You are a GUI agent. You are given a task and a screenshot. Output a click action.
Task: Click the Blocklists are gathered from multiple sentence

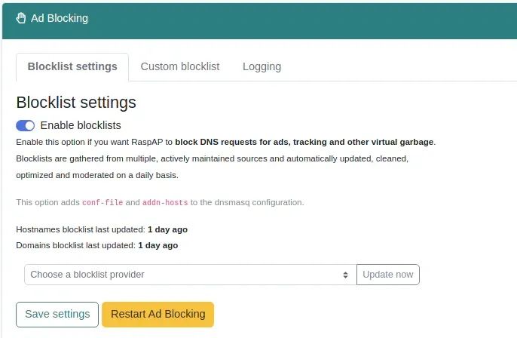[212, 158]
